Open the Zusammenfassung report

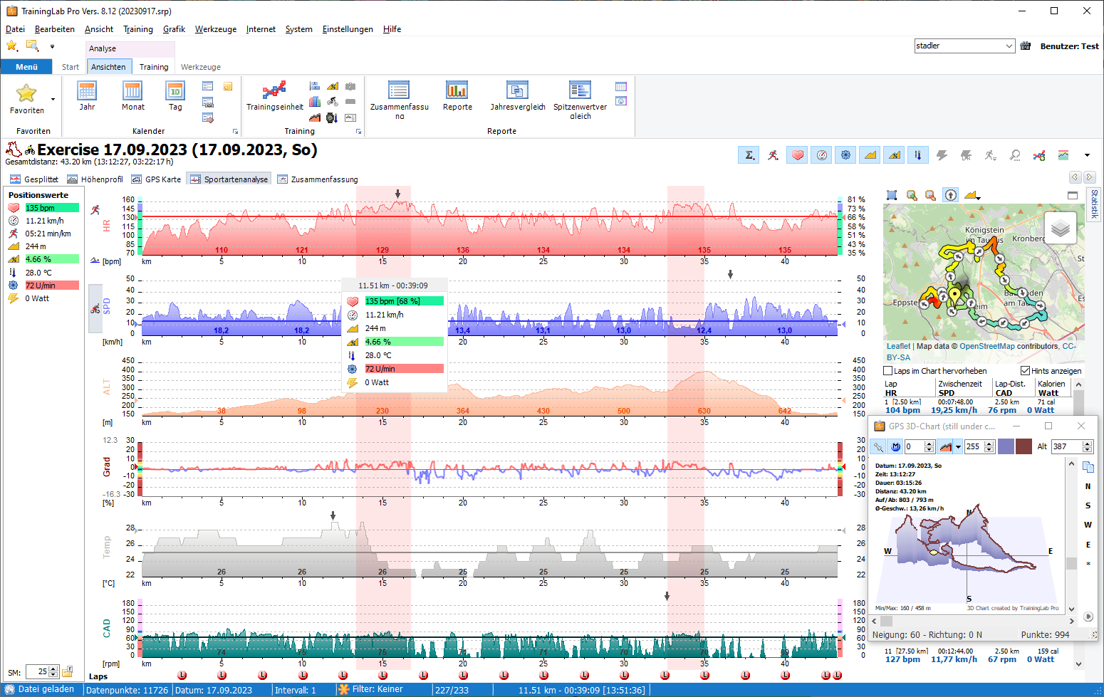click(x=399, y=100)
